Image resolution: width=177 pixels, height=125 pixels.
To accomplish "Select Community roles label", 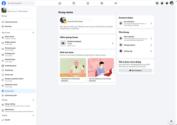I will pyautogui.click(x=11, y=95).
